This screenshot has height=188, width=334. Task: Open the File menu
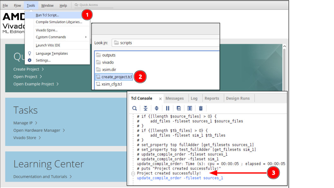[5, 5]
